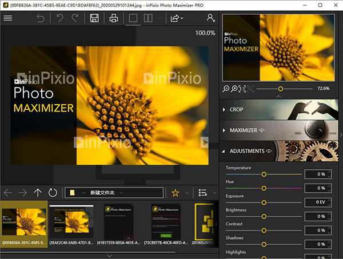Click the zoom in magnifier icon
The width and height of the screenshot is (343, 259).
pyautogui.click(x=234, y=89)
